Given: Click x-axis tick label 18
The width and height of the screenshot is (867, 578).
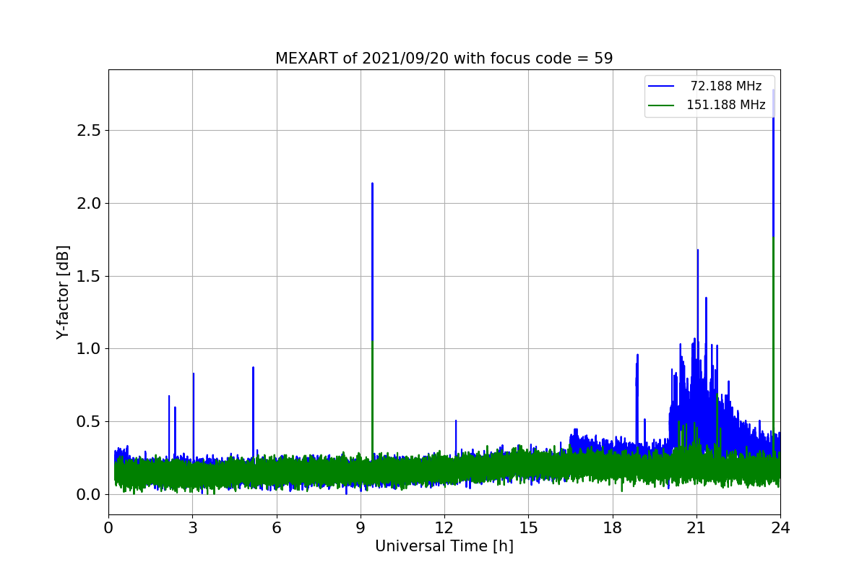Looking at the screenshot, I should coord(613,528).
